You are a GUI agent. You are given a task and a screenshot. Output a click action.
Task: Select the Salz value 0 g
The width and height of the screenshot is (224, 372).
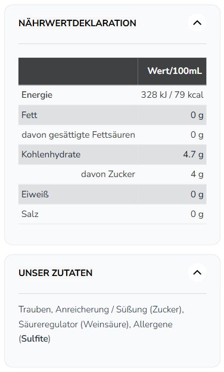tap(197, 214)
